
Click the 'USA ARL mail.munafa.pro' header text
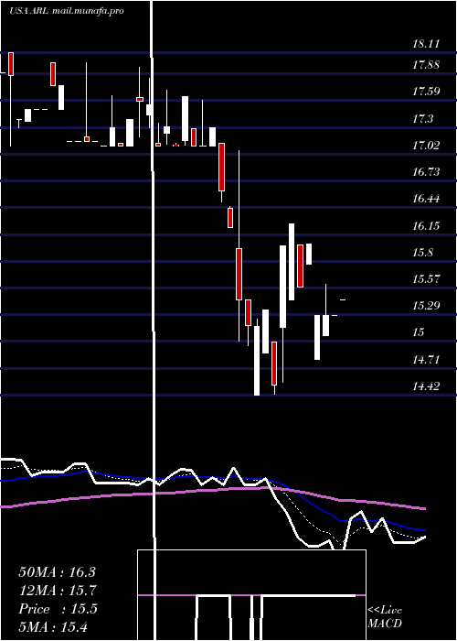point(67,11)
